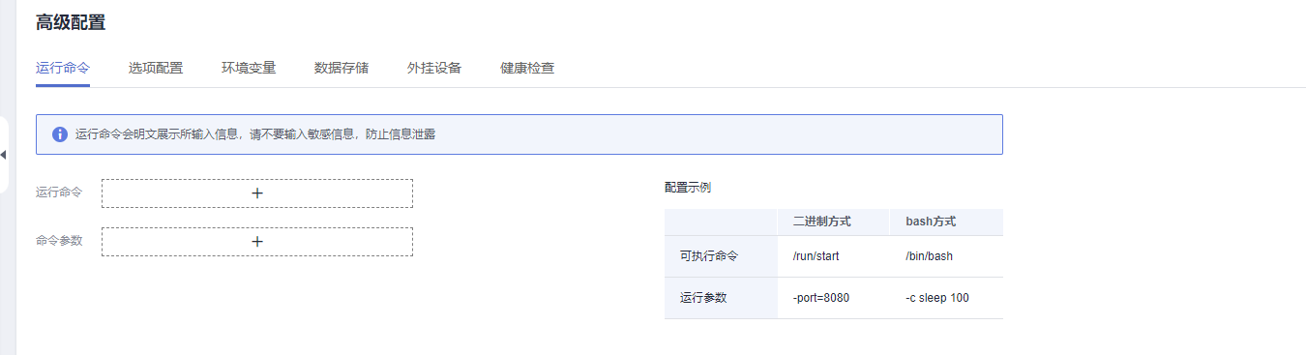Screen dimensions: 1306x355
Task: Open the 选项配置 tab
Action: point(156,68)
